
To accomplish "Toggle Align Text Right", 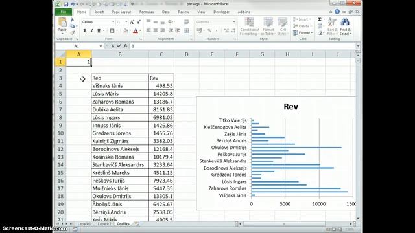I will point(163,31).
